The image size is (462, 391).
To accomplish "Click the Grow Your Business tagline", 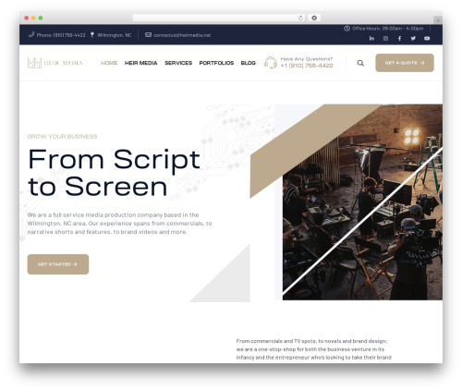I will tap(62, 137).
